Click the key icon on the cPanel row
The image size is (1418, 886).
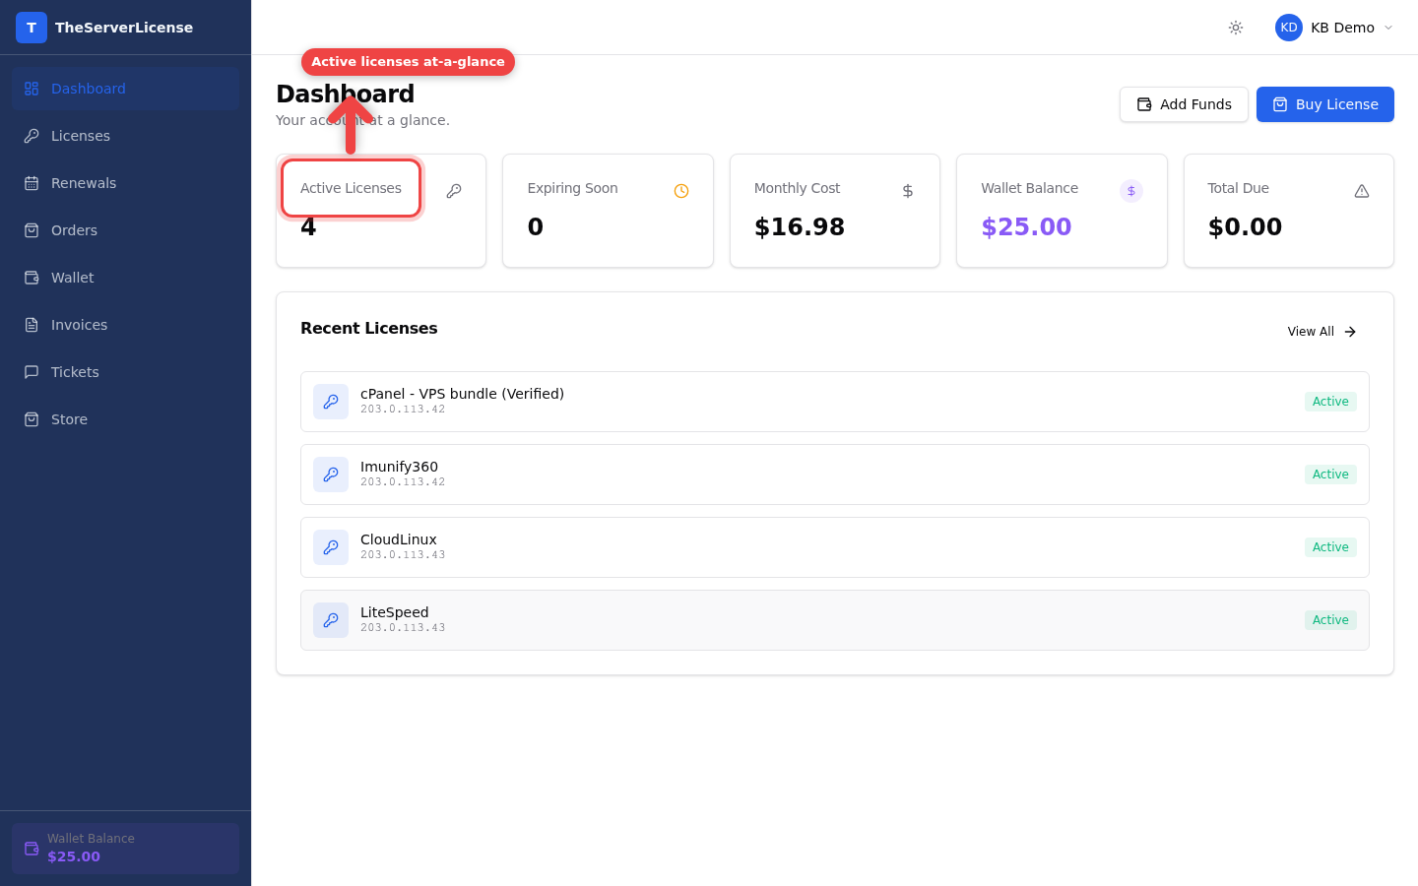[331, 402]
